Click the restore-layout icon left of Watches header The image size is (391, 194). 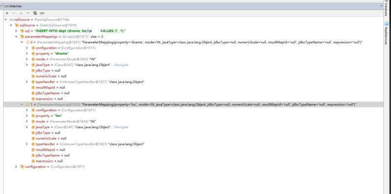(x=1, y=6)
